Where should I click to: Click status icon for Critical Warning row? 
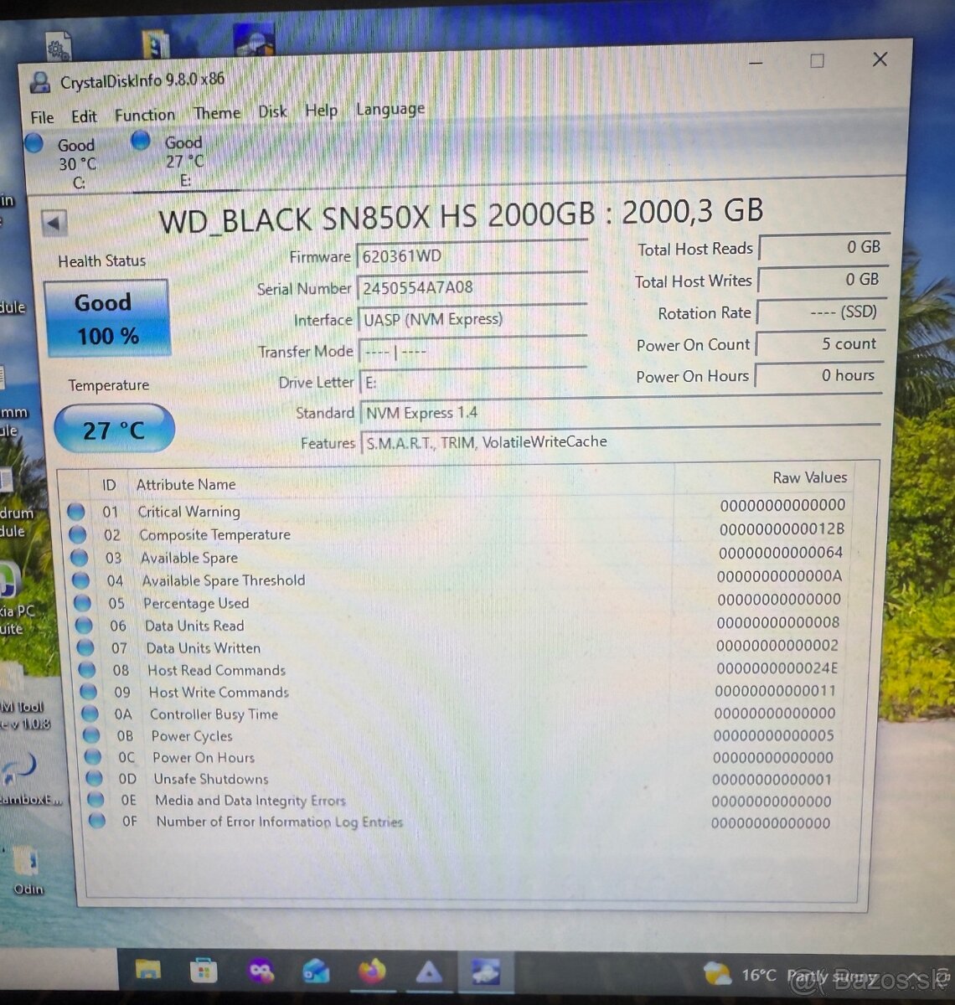pyautogui.click(x=76, y=511)
